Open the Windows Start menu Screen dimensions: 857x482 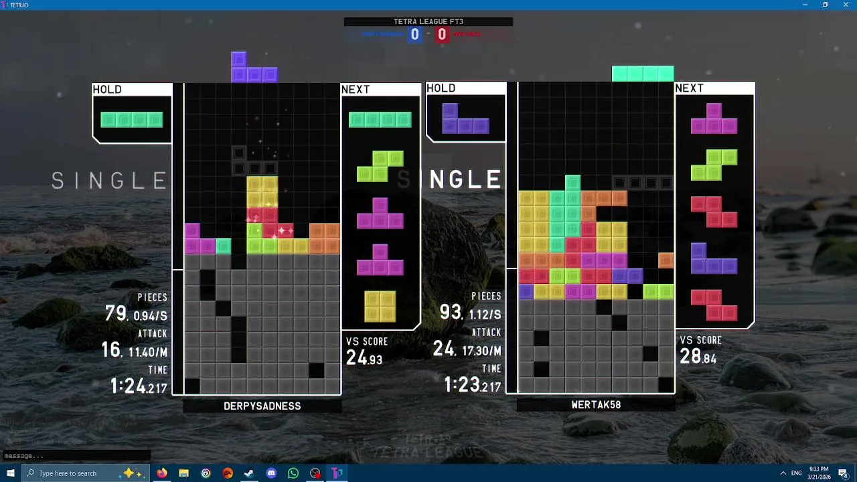point(10,473)
